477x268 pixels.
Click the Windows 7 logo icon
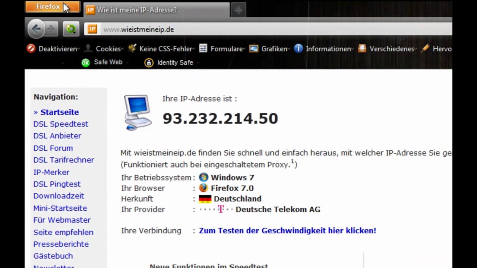(x=203, y=177)
